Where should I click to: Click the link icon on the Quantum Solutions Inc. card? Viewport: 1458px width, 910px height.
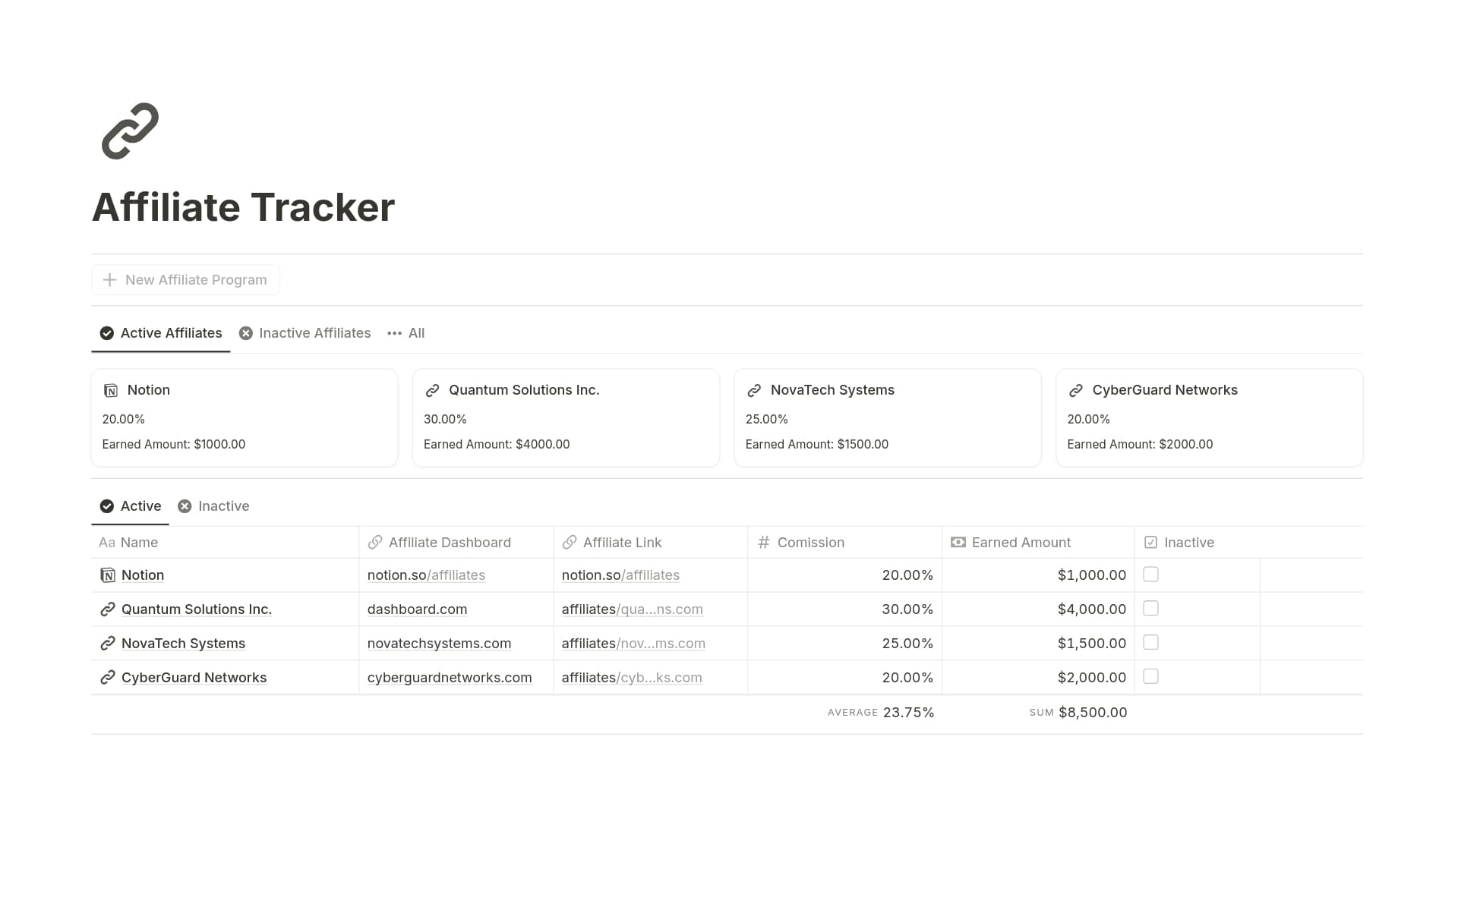432,389
